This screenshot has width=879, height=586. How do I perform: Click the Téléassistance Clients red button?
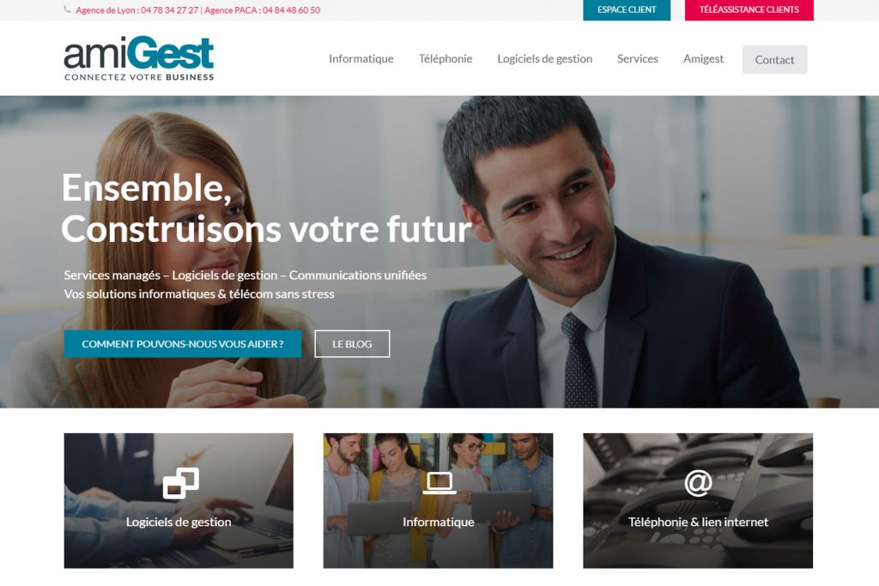coord(749,9)
